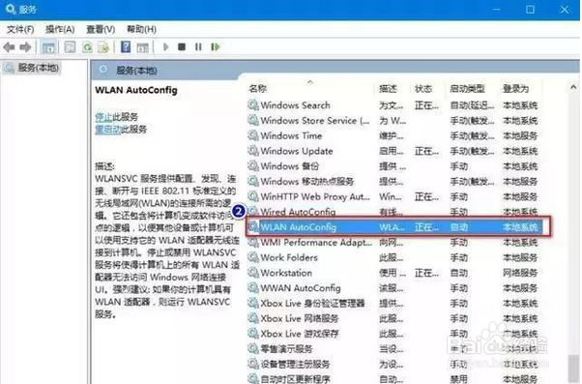The image size is (582, 384).
Task: Select Xbox Live 网络服务 row
Action: (x=393, y=318)
